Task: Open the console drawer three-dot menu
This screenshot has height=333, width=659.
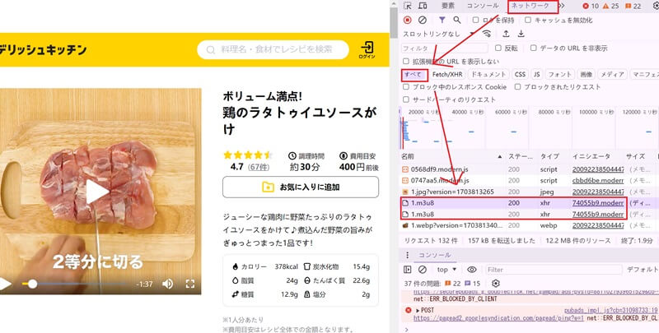Action: tap(407, 255)
